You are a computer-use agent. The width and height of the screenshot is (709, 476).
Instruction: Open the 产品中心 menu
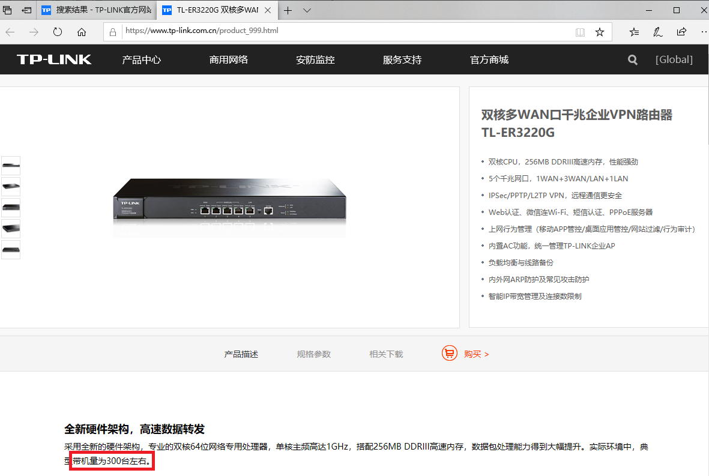142,59
